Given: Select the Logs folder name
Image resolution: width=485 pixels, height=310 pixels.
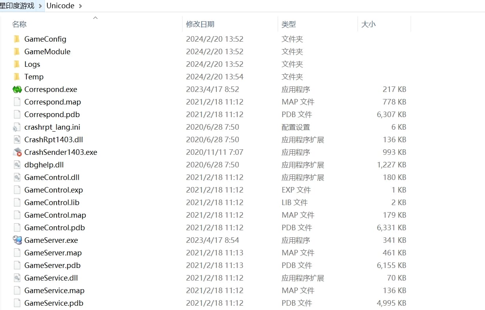Looking at the screenshot, I should coord(32,64).
